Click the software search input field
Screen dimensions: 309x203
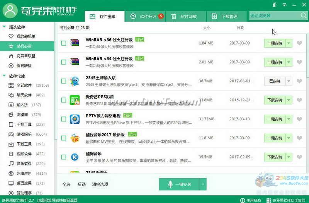(275, 15)
